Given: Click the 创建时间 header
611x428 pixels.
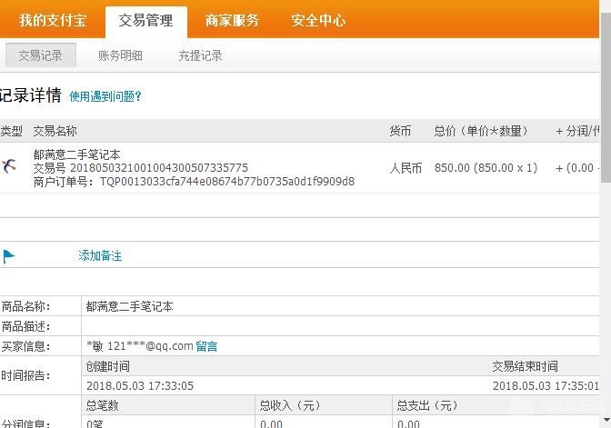Looking at the screenshot, I should (x=108, y=366).
